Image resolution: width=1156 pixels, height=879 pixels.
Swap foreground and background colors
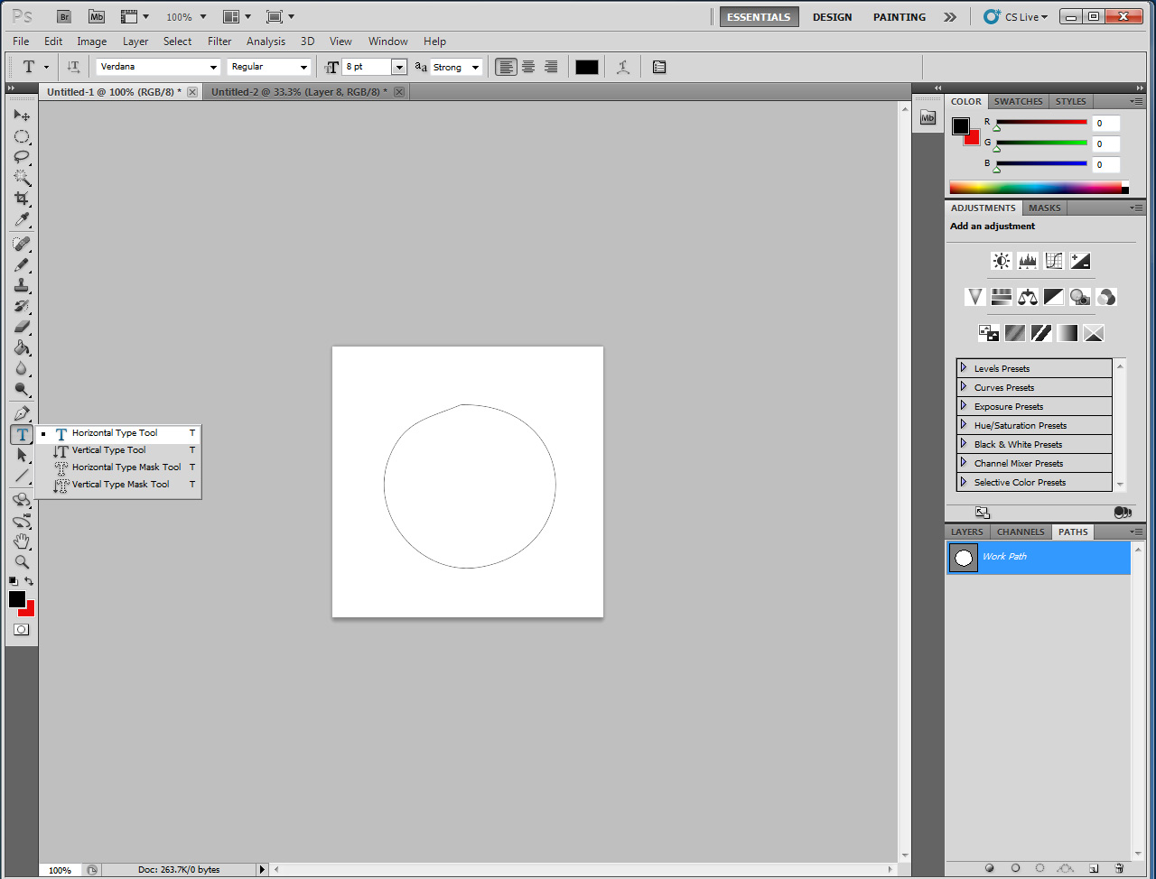(x=29, y=581)
